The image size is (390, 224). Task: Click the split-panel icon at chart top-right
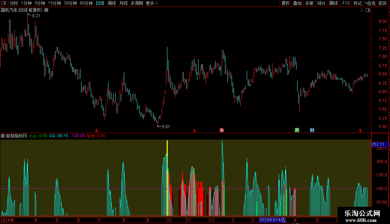coord(368,10)
